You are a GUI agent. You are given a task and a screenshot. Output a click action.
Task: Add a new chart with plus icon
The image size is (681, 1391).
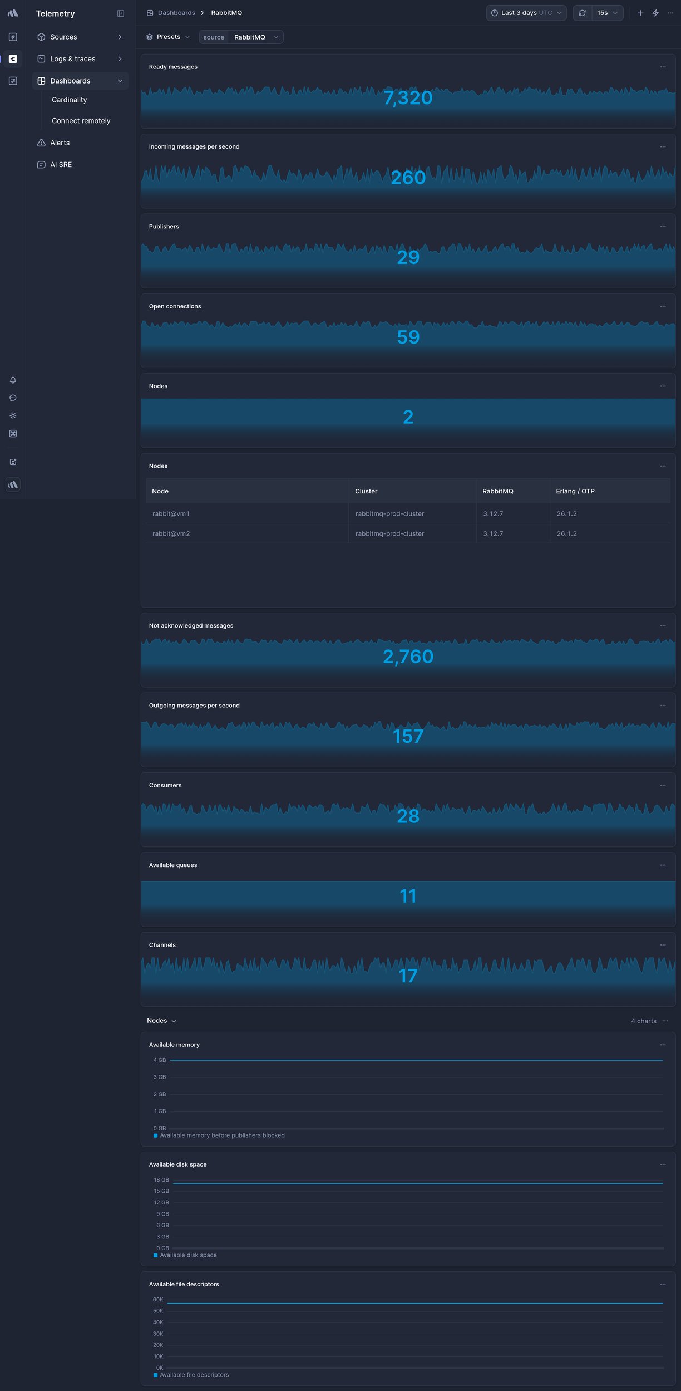coord(640,13)
